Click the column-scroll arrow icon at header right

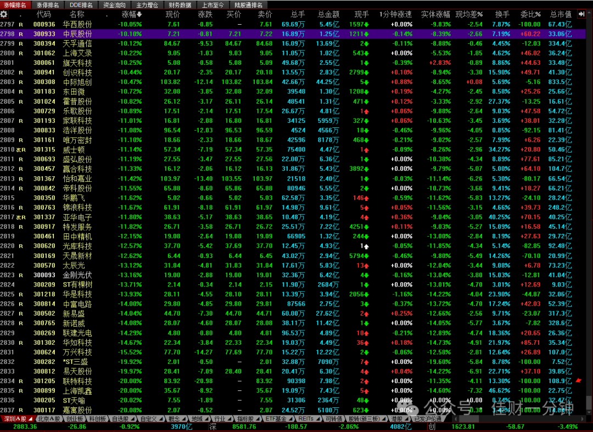click(x=581, y=14)
